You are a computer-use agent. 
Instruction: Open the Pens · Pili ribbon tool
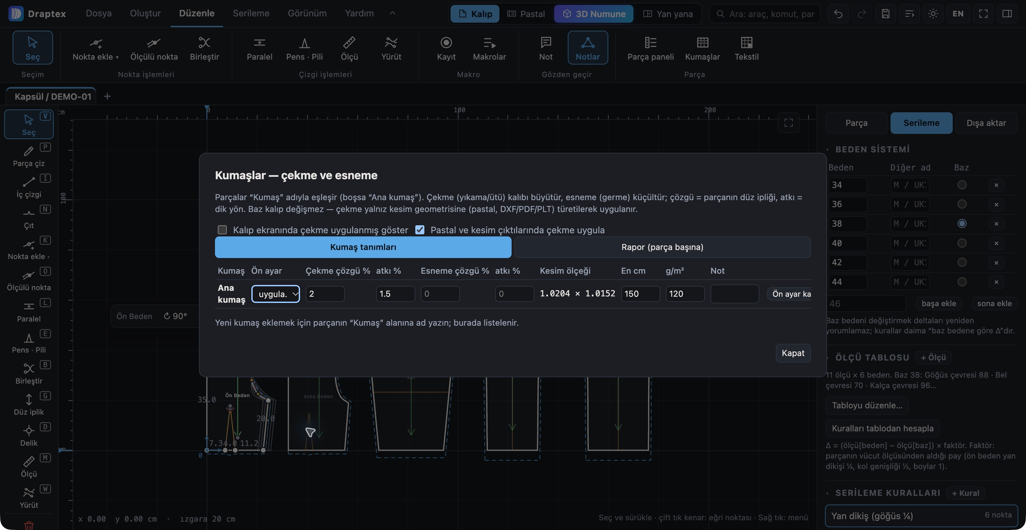(304, 48)
